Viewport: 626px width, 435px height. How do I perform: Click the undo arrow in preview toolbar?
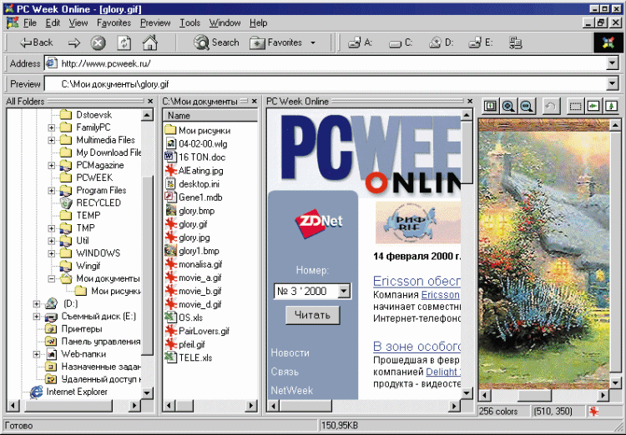click(x=551, y=106)
